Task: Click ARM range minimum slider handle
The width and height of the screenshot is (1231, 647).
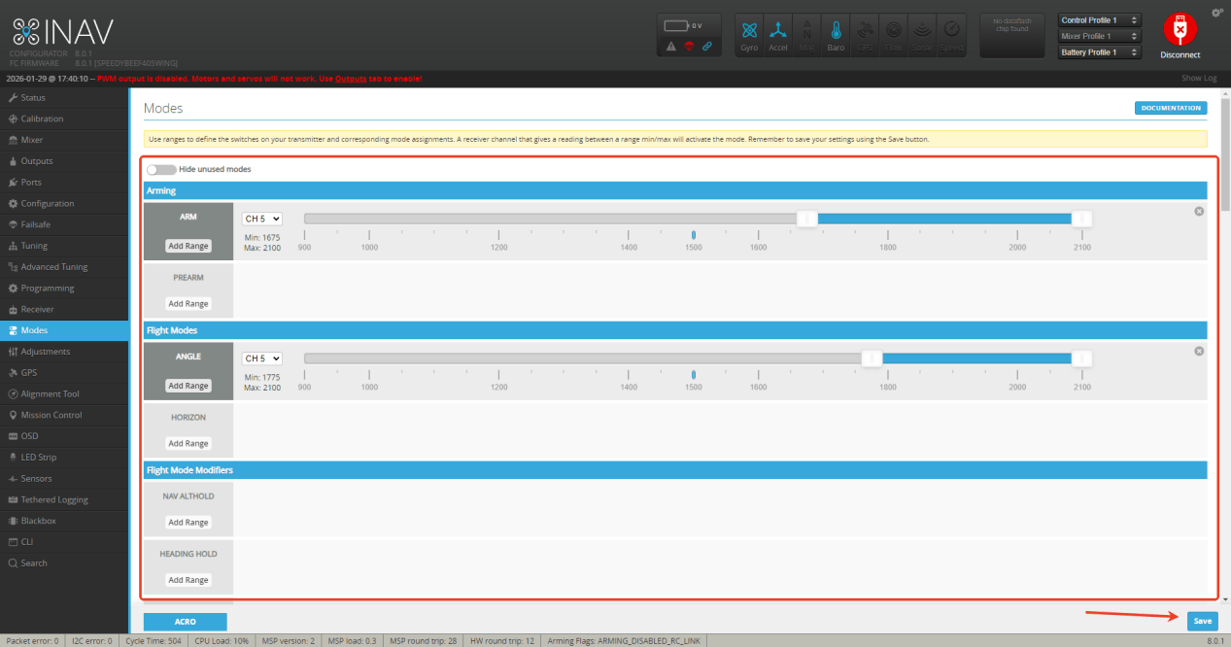Action: tap(806, 219)
